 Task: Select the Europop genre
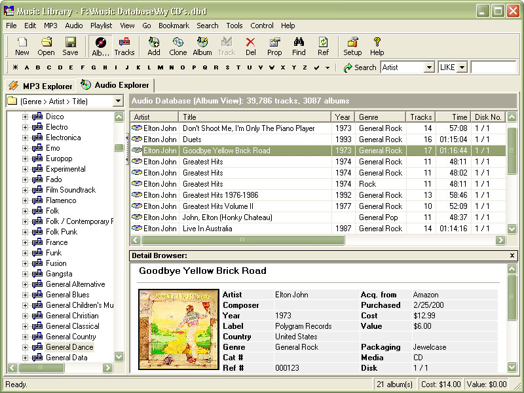click(x=59, y=159)
